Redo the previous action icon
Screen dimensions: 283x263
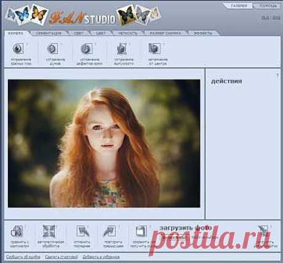(110, 231)
